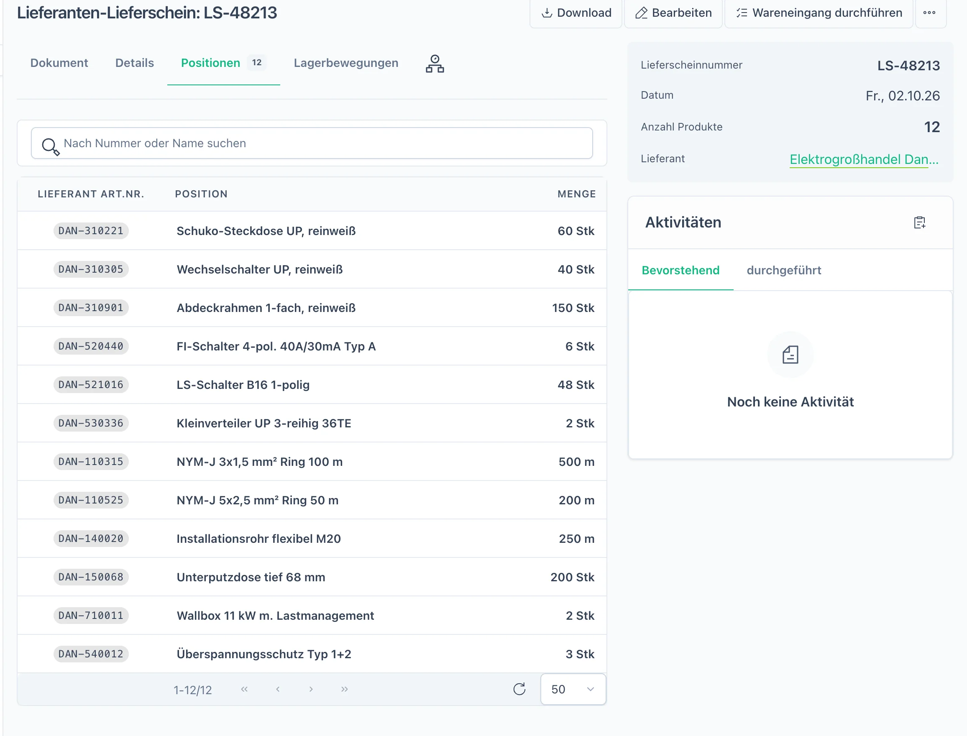Image resolution: width=967 pixels, height=736 pixels.
Task: Open Bearbeiten to edit the delivery note
Action: point(673,13)
